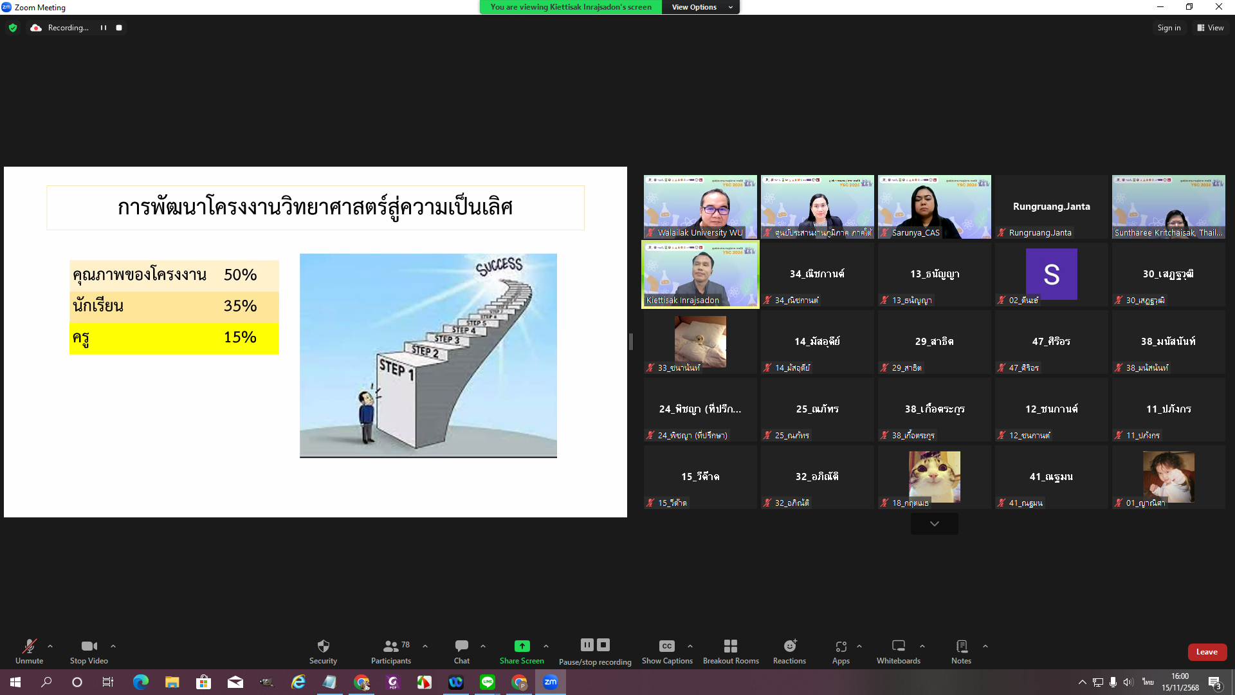This screenshot has width=1235, height=695.
Task: Stop Video camera toggle
Action: click(89, 647)
